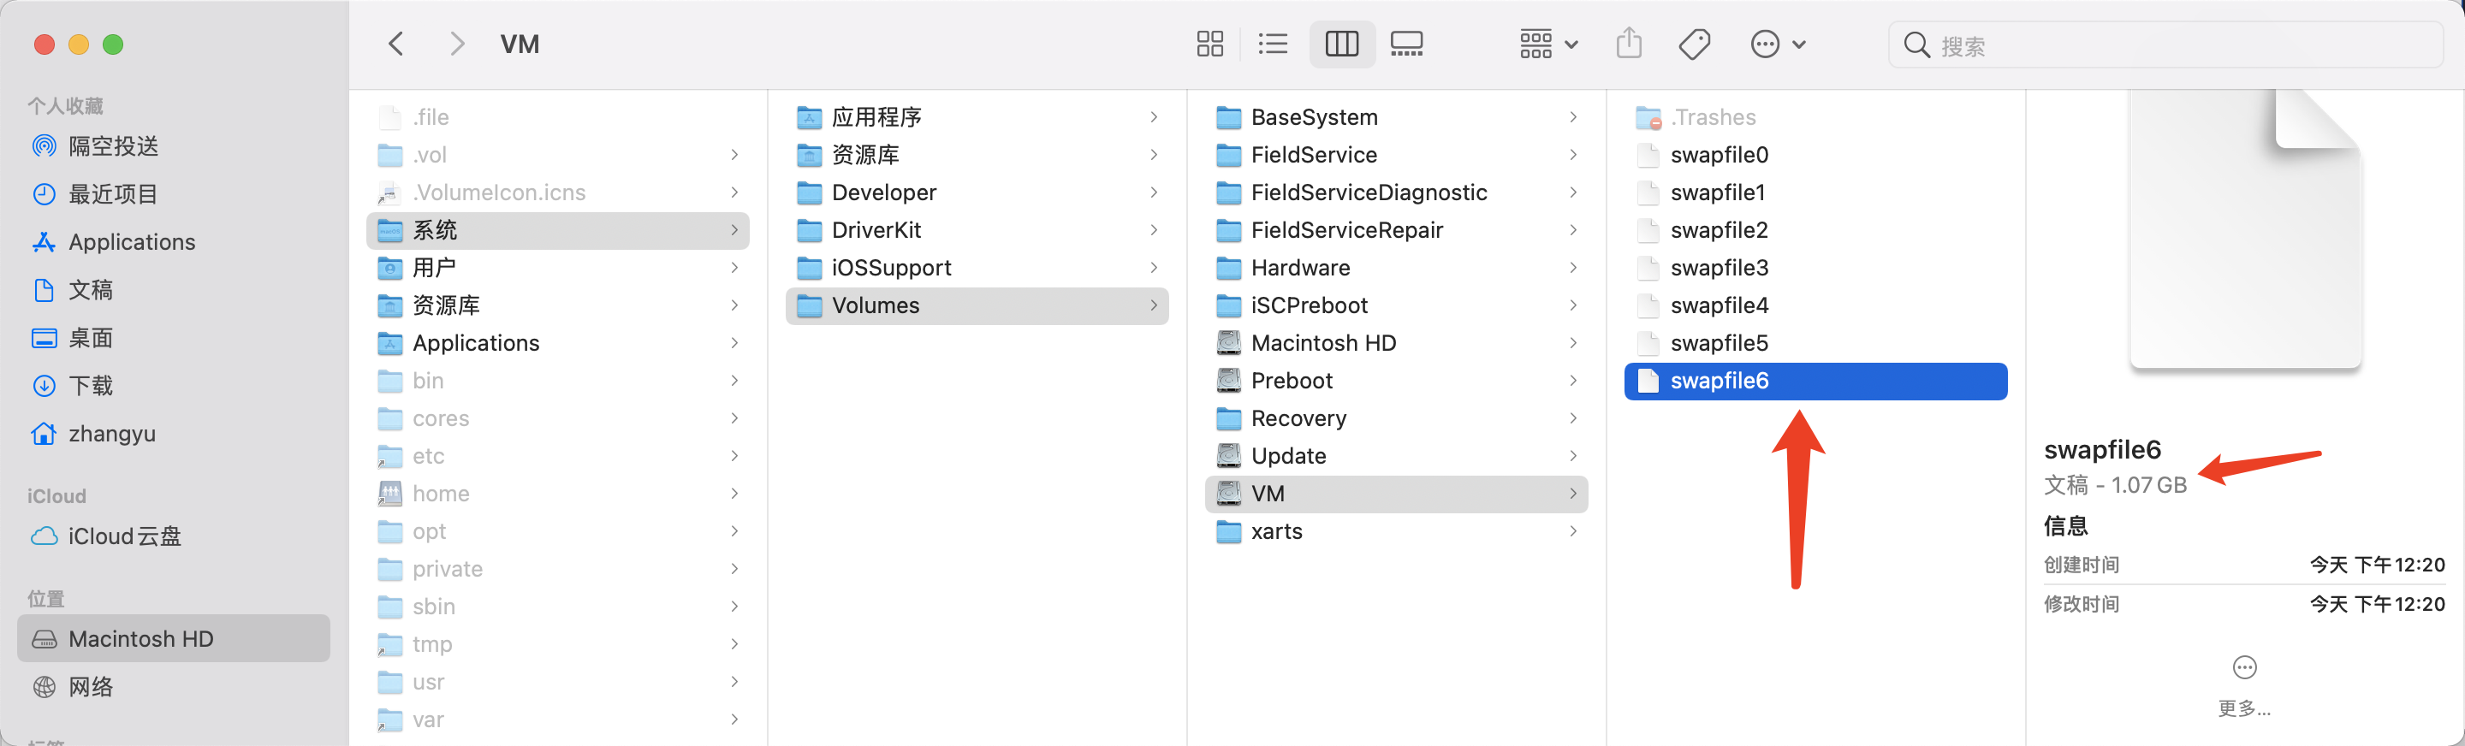
Task: Expand the private folder chevron
Action: pos(734,569)
